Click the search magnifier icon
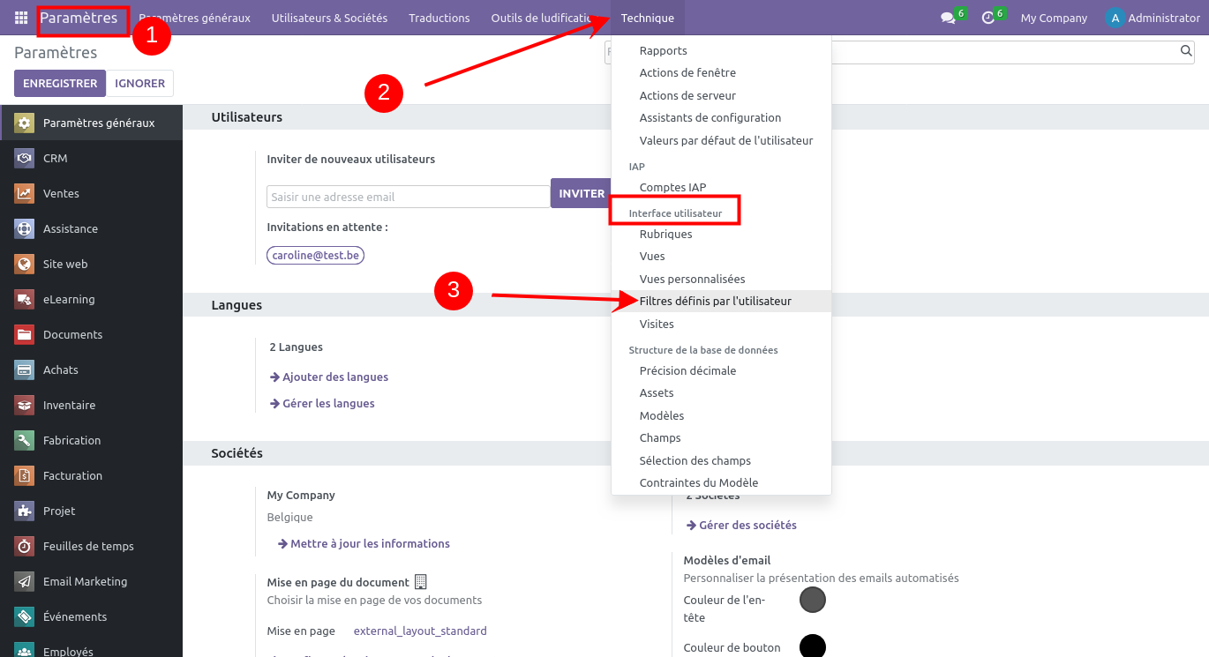1209x657 pixels. (1187, 51)
